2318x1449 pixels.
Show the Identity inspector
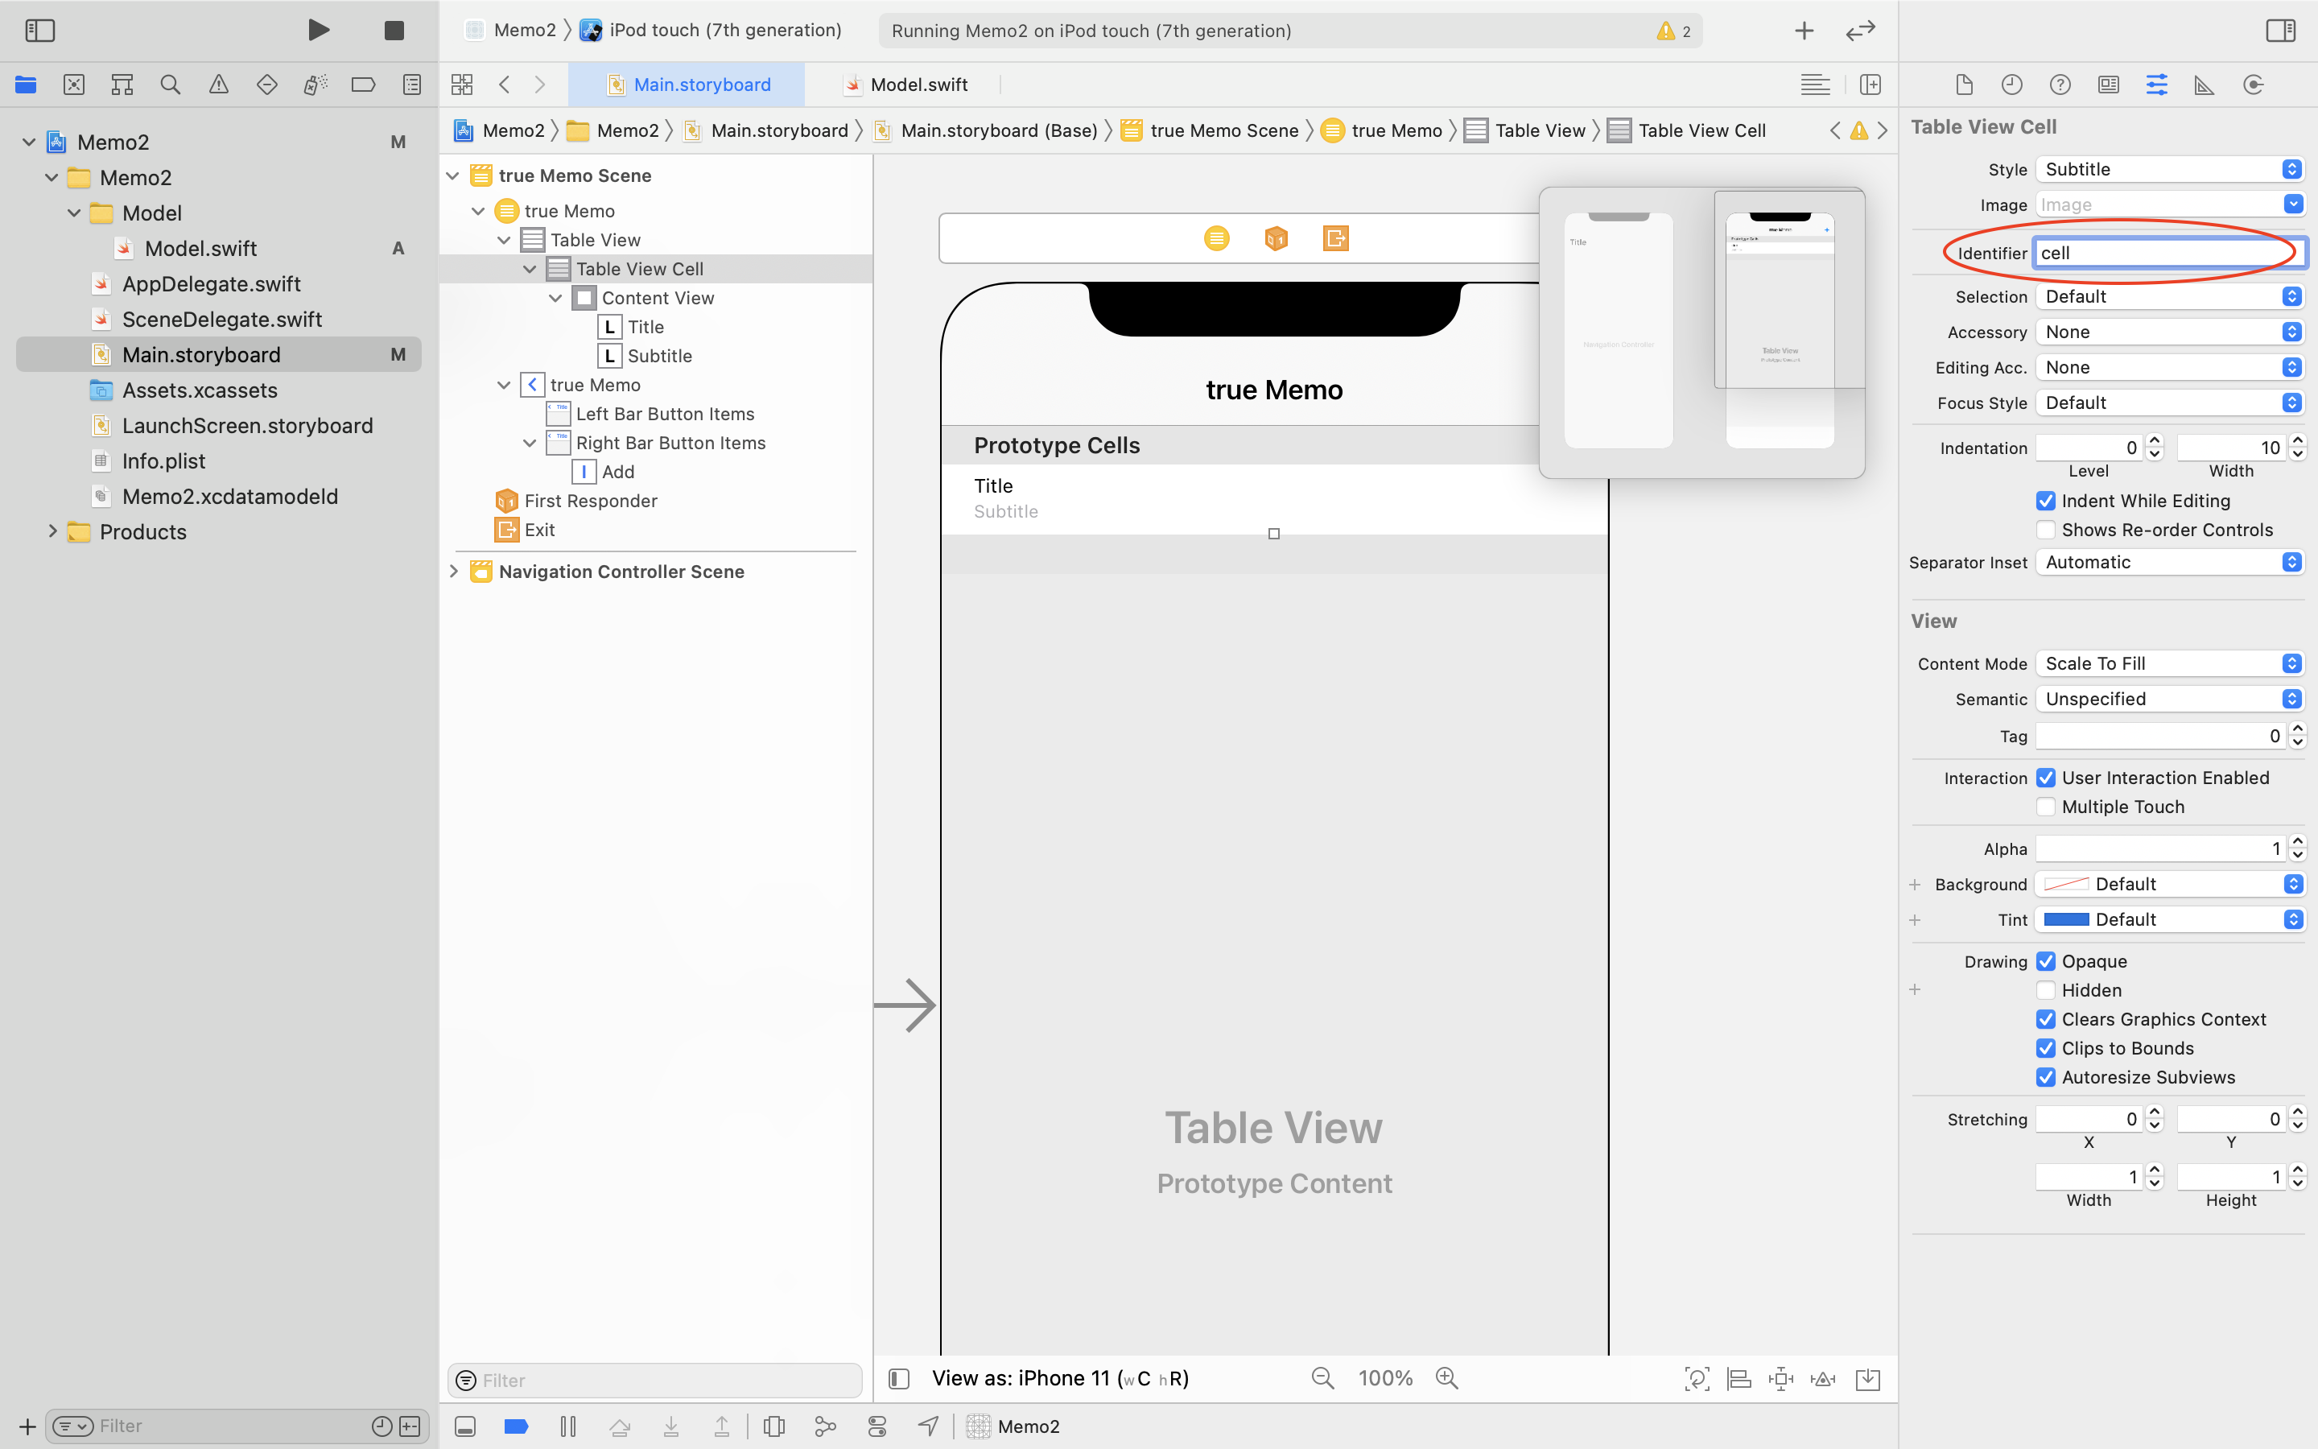pos(2108,85)
